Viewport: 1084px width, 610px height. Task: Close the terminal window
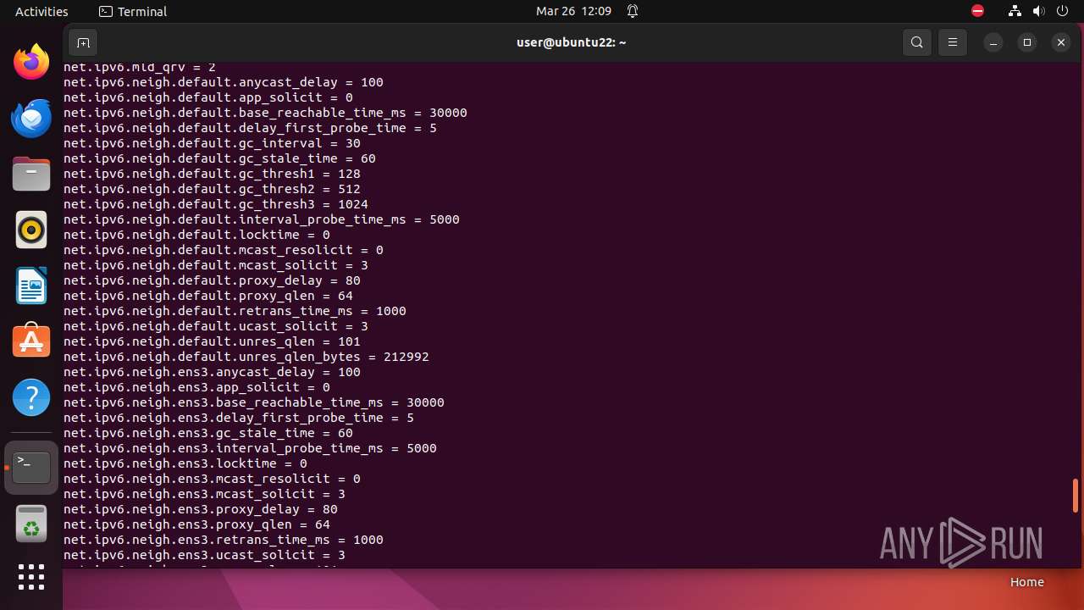pyautogui.click(x=1061, y=42)
